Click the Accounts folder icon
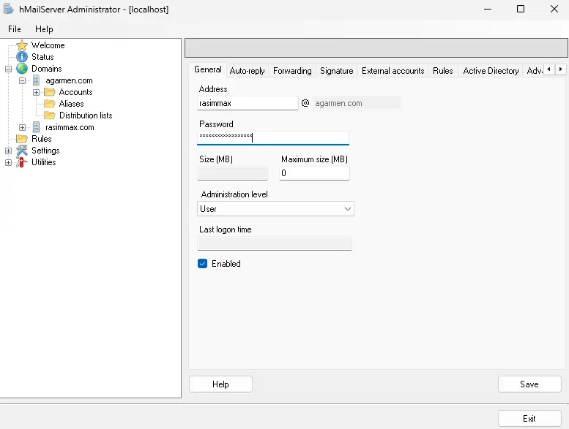The height and width of the screenshot is (429, 569). [49, 92]
